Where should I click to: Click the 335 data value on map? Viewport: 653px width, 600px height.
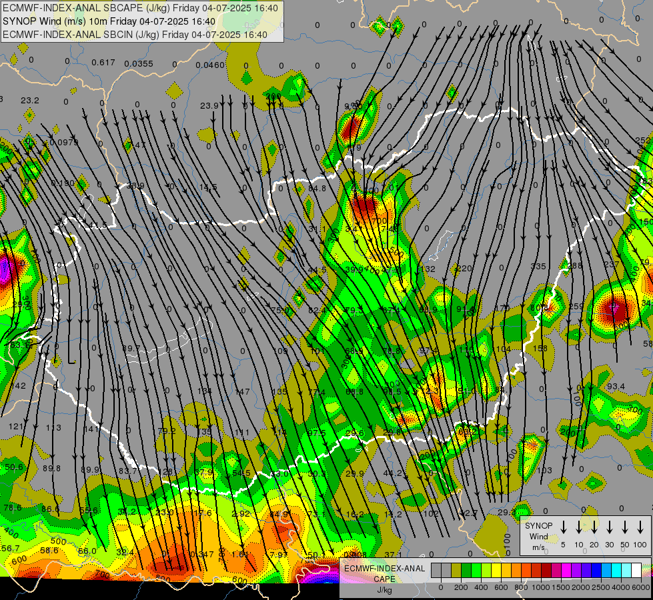click(538, 266)
